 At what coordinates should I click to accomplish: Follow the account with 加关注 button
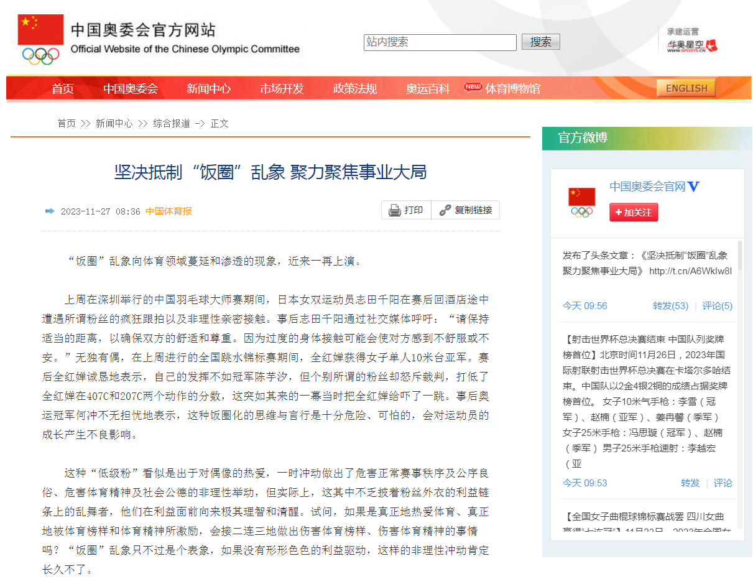click(634, 212)
